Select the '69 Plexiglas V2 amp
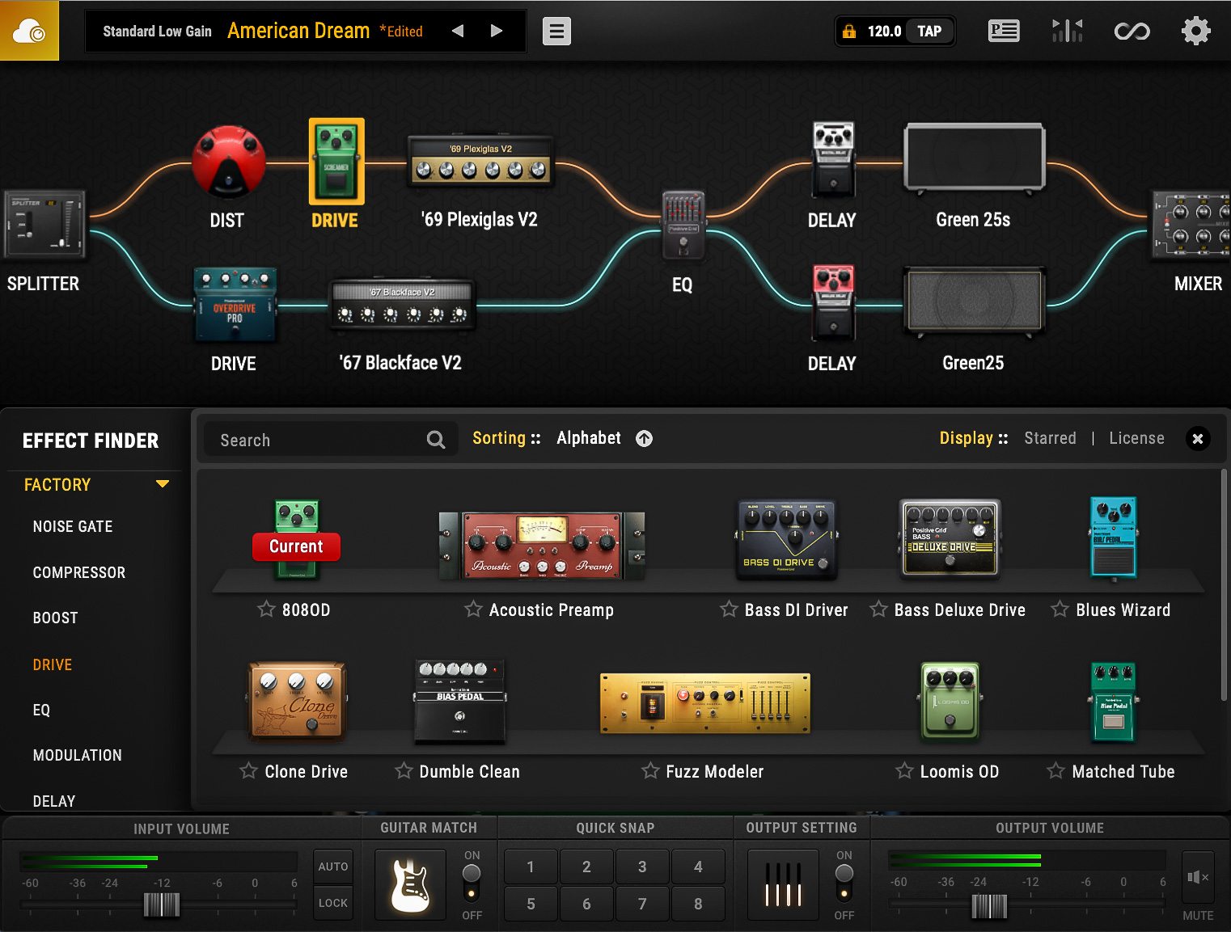The image size is (1231, 932). (480, 161)
